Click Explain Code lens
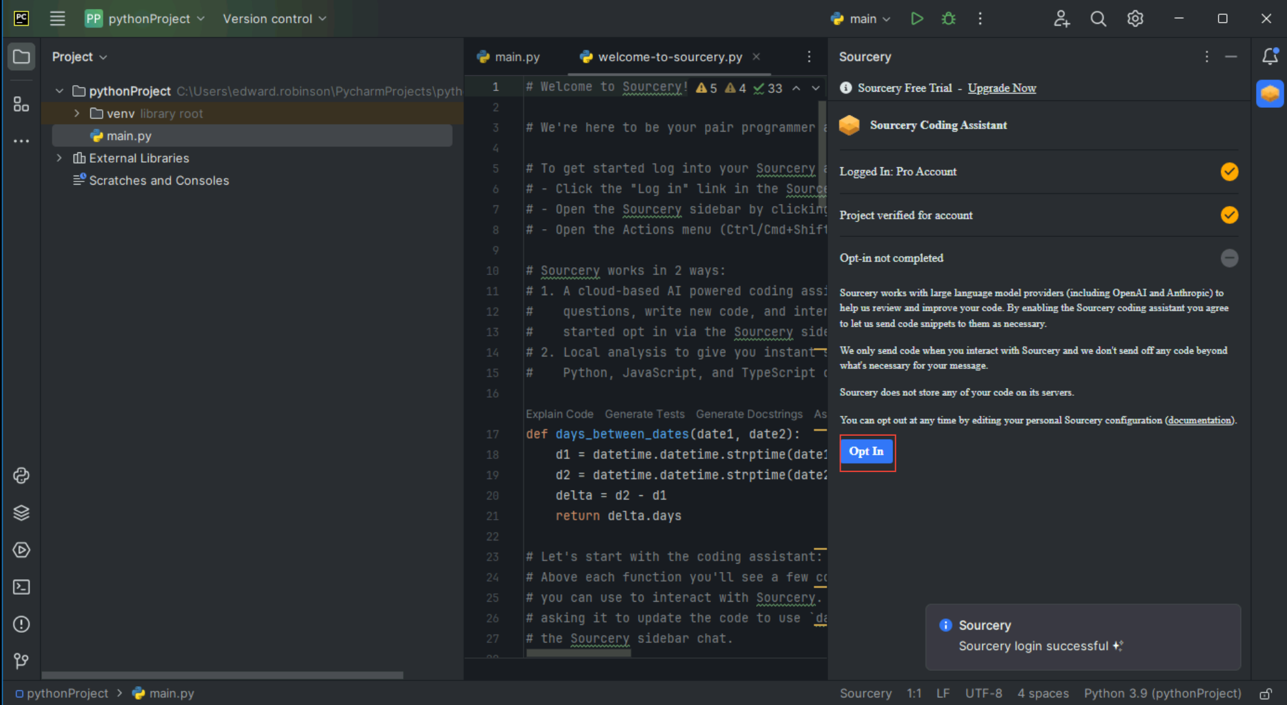Image resolution: width=1287 pixels, height=705 pixels. point(559,414)
